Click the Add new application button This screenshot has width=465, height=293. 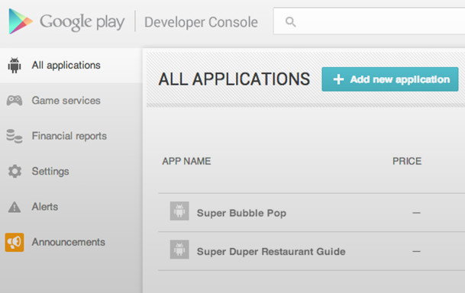pyautogui.click(x=390, y=79)
